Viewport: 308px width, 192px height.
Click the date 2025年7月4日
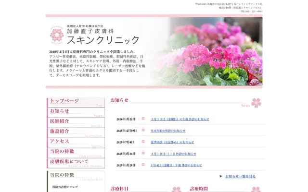(125, 142)
